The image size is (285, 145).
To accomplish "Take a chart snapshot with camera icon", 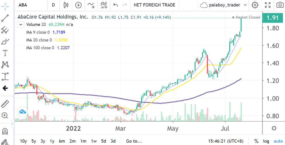I will pos(280,5).
